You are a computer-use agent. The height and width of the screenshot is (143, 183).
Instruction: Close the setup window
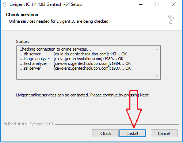coord(174,4)
